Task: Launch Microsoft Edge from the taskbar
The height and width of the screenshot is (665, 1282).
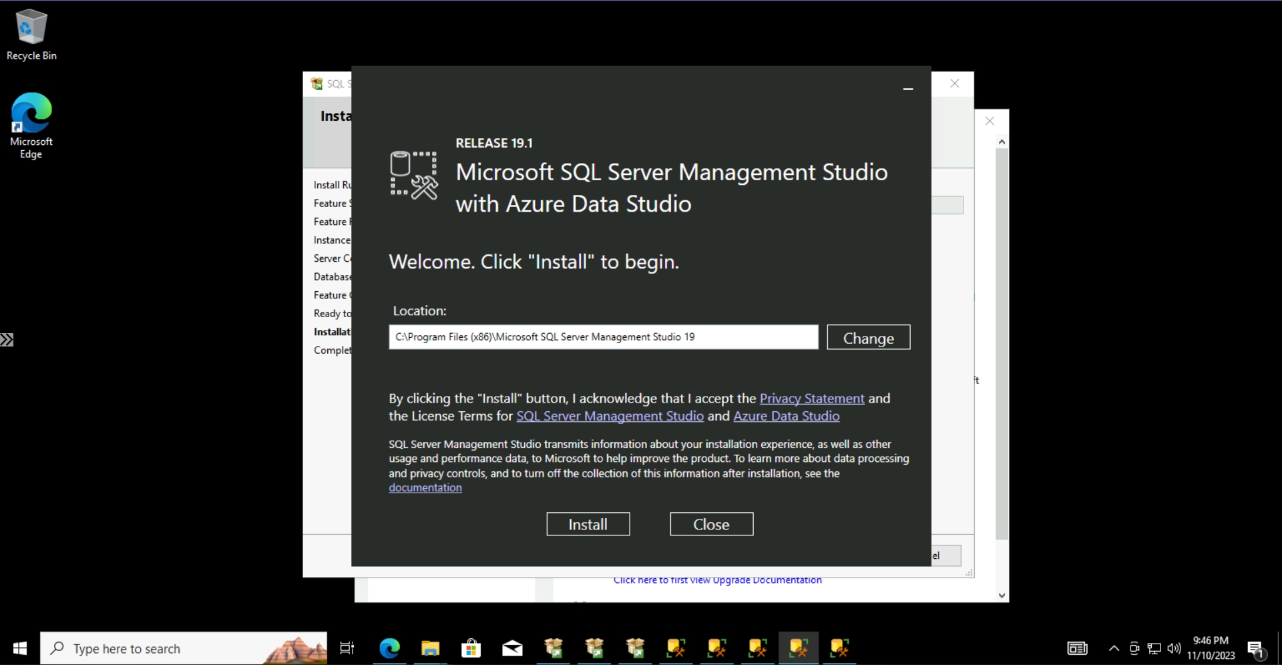Action: pyautogui.click(x=389, y=648)
